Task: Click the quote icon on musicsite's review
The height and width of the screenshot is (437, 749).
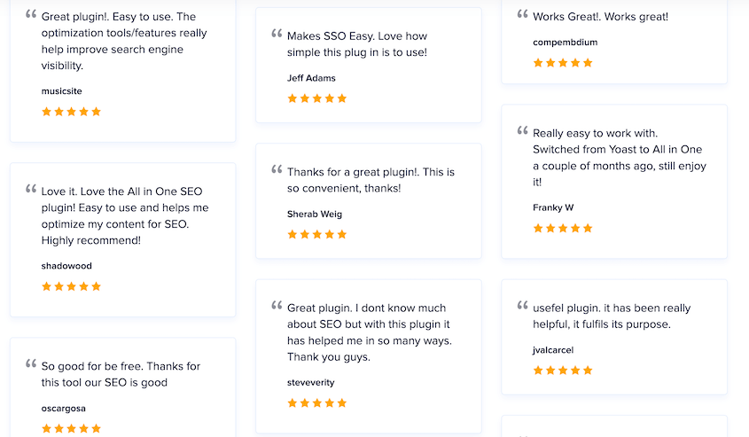Action: 31,15
